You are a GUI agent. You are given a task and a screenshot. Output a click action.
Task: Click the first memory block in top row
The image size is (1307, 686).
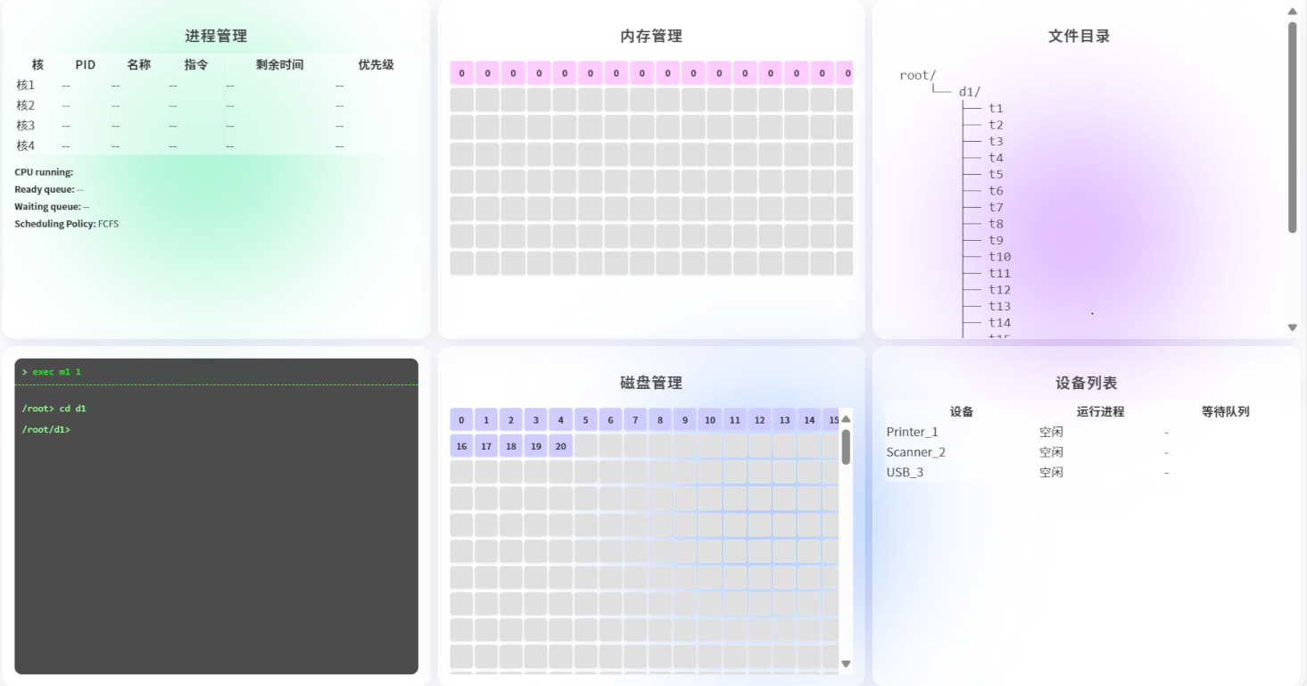(461, 73)
